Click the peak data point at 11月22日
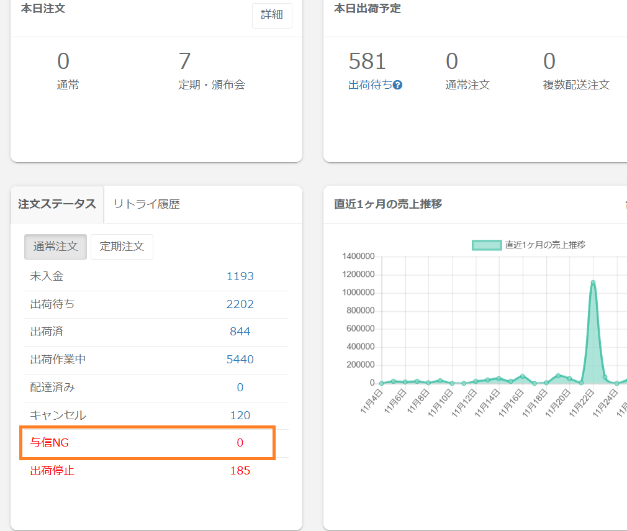This screenshot has width=627, height=531. point(593,283)
